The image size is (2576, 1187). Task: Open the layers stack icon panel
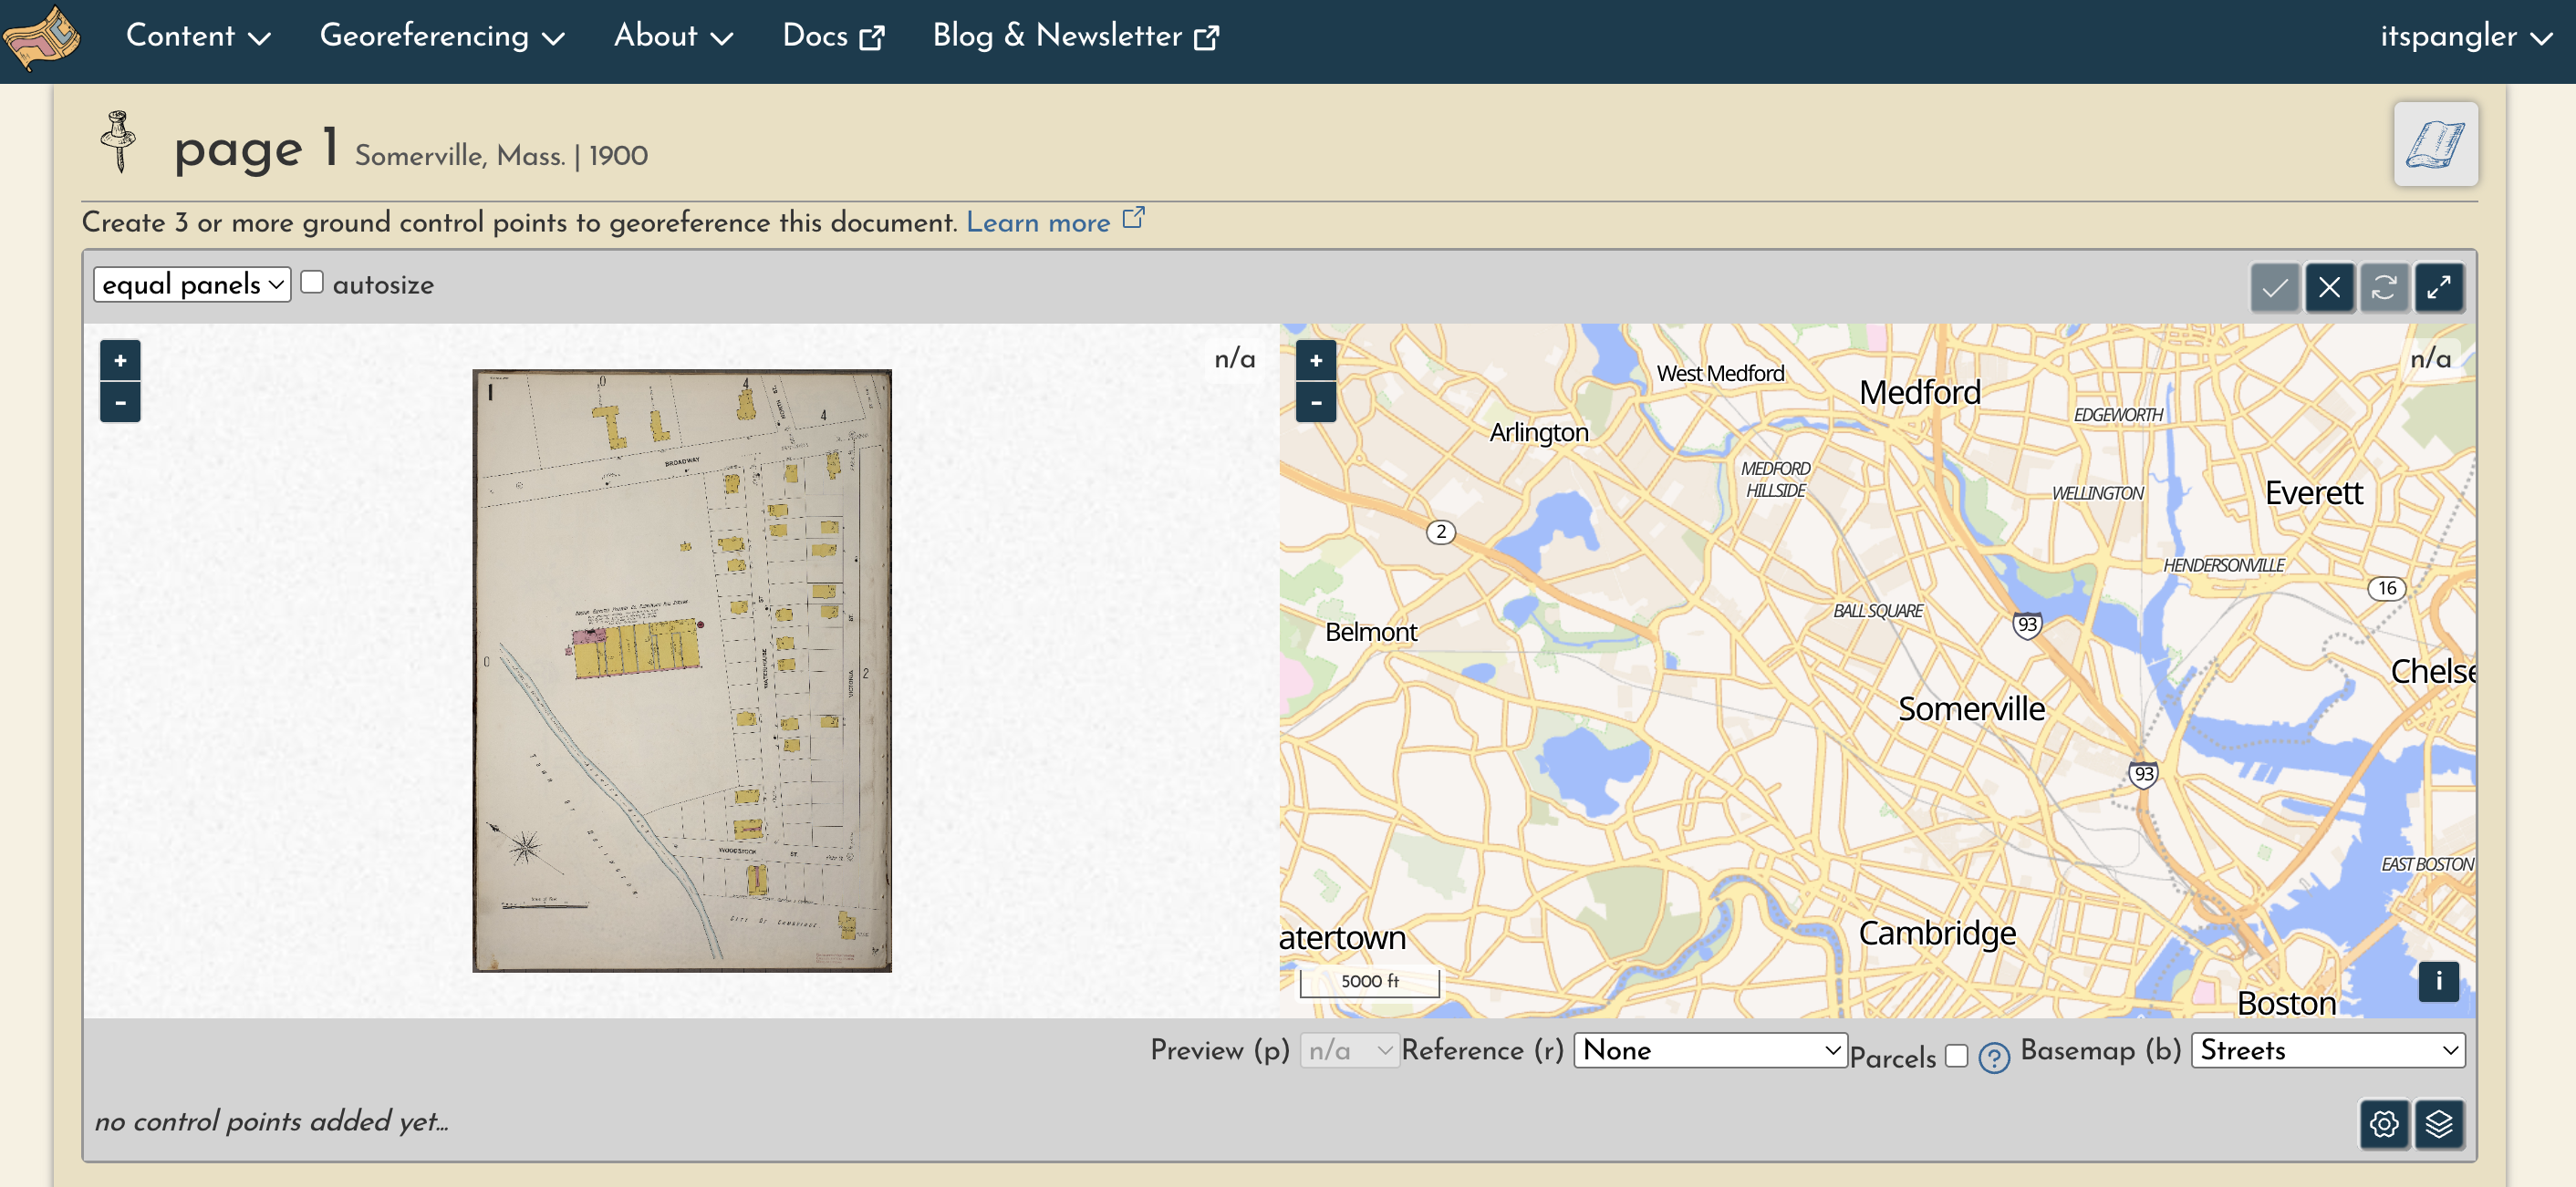point(2438,1124)
